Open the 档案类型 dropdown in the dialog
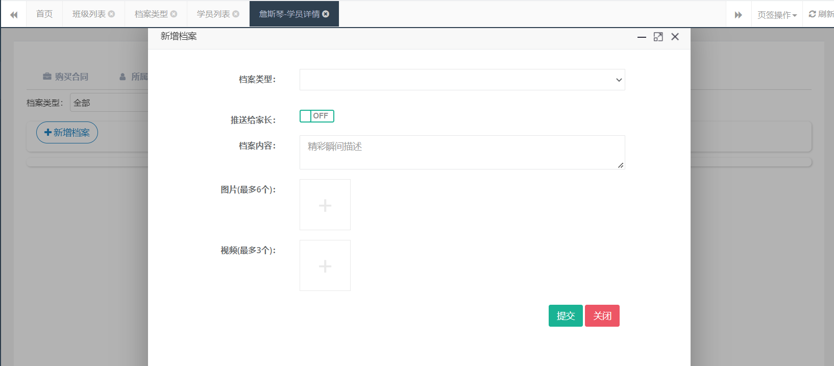834x366 pixels. [x=462, y=80]
